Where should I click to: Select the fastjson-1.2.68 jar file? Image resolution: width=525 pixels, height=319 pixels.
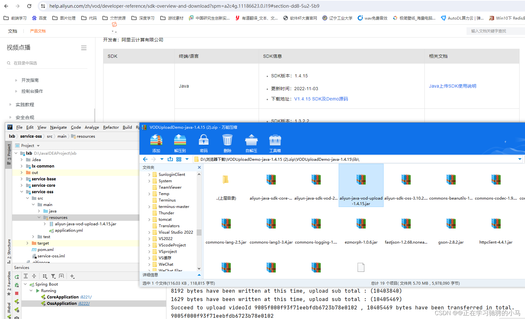[406, 223]
